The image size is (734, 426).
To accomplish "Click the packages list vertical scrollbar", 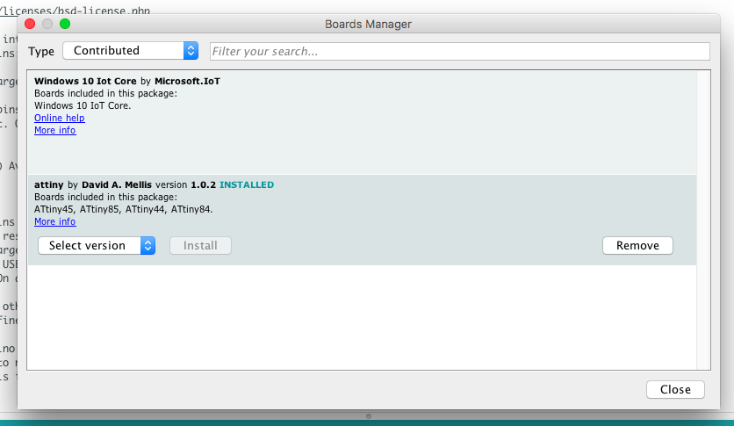I will point(703,220).
